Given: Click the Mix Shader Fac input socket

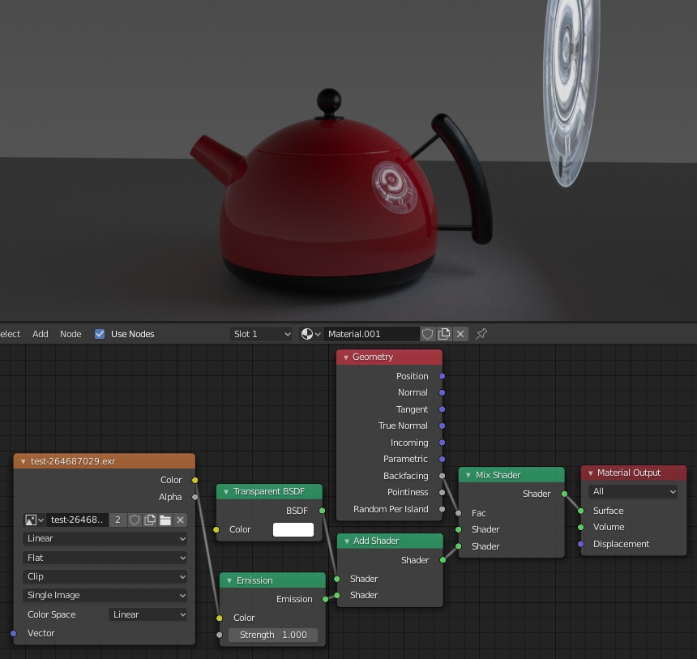Looking at the screenshot, I should [458, 513].
